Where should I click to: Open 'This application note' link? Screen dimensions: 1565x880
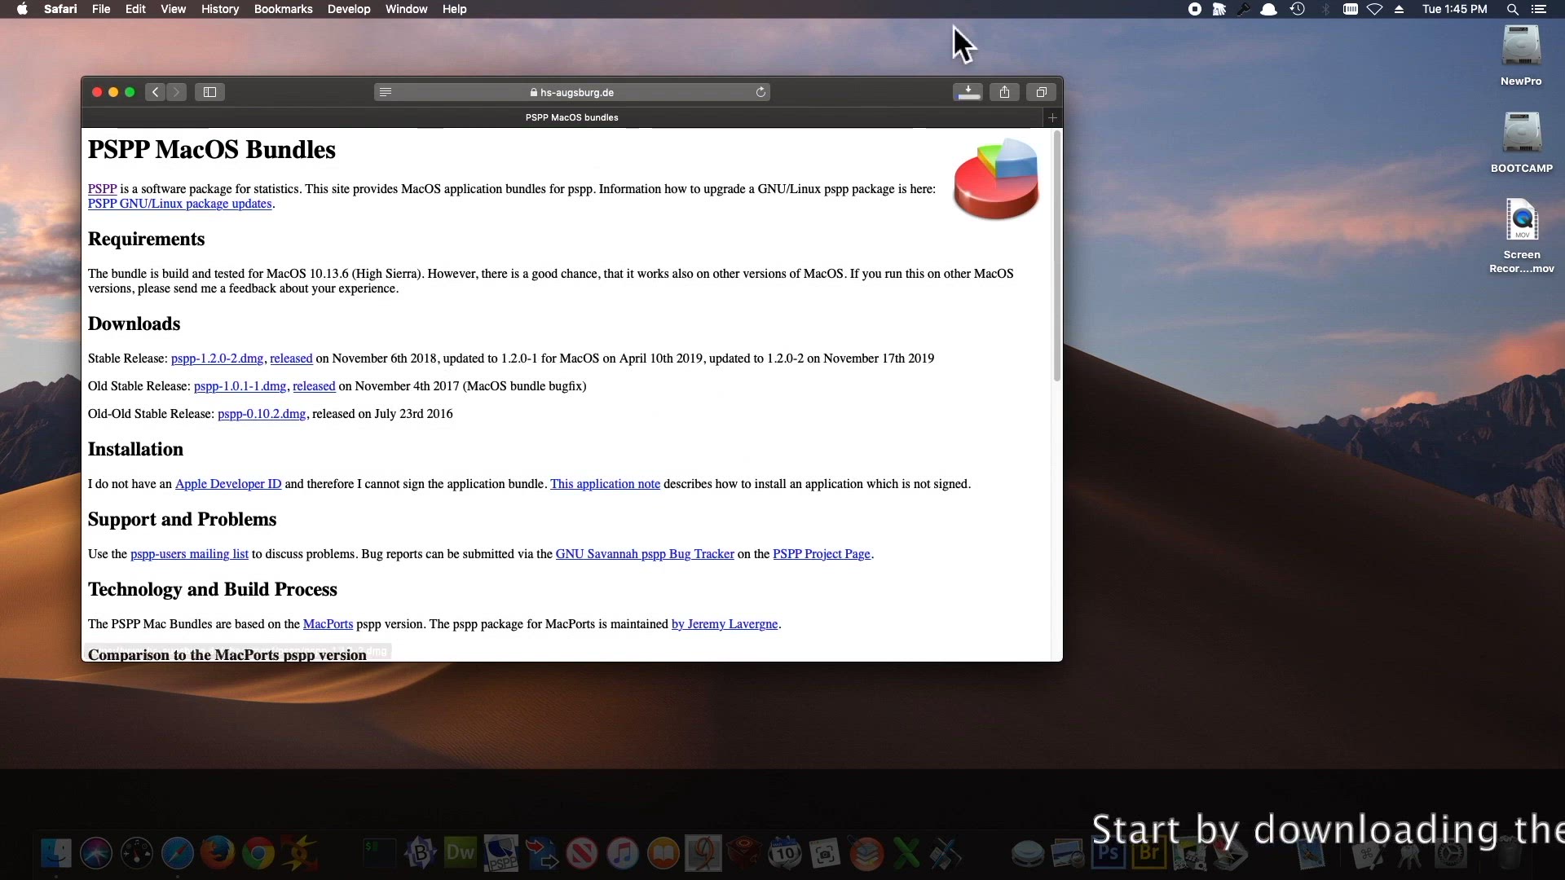605,484
